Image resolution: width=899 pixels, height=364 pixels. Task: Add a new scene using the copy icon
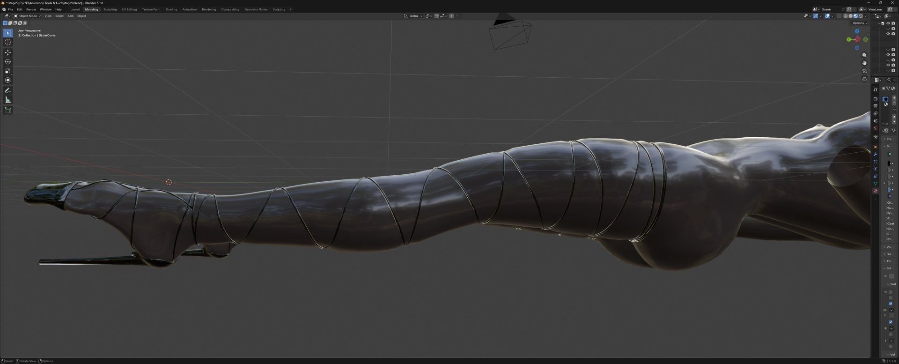point(849,9)
